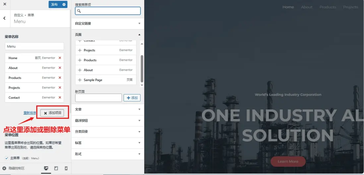Open the Home item in menu list
This screenshot has height=175, width=364.
point(34,58)
